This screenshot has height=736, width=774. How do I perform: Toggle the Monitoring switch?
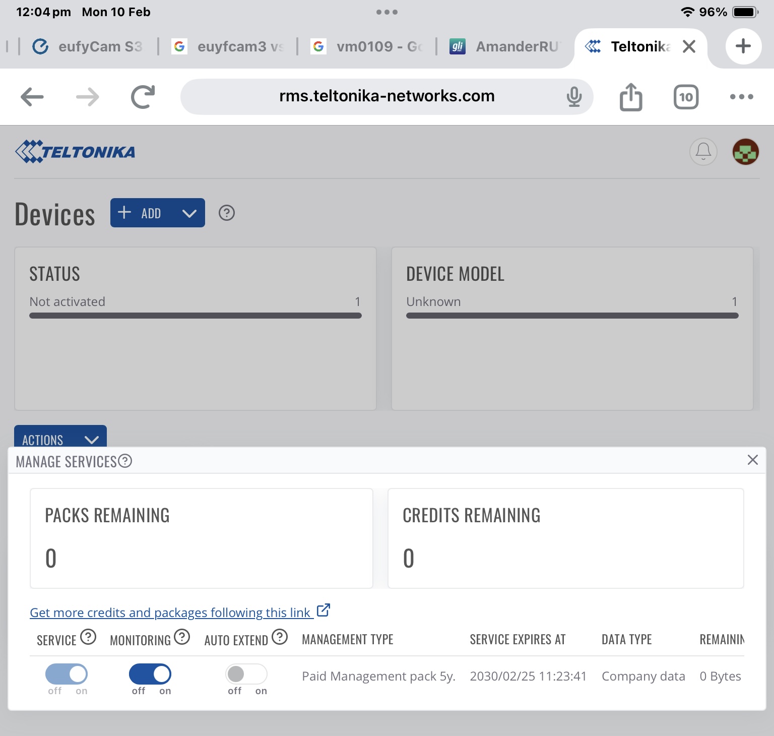point(150,674)
